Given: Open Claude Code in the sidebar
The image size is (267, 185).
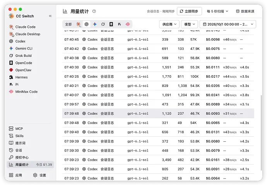Looking at the screenshot, I should tap(22, 27).
